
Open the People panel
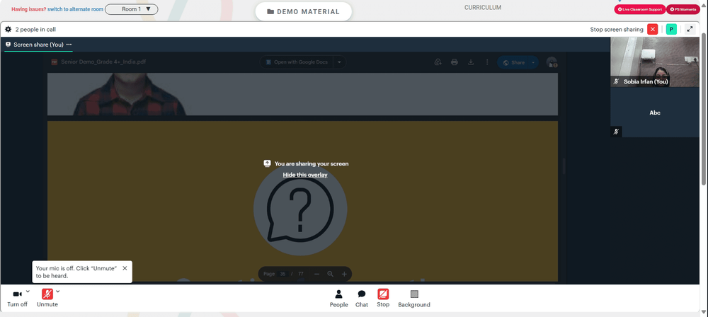pos(338,299)
